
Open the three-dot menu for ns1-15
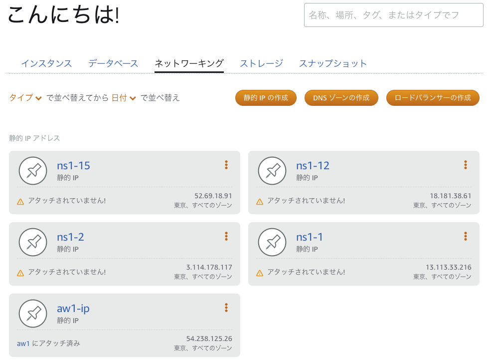click(226, 165)
